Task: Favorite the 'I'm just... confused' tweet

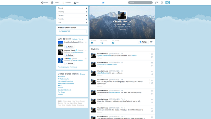Action: [152, 71]
